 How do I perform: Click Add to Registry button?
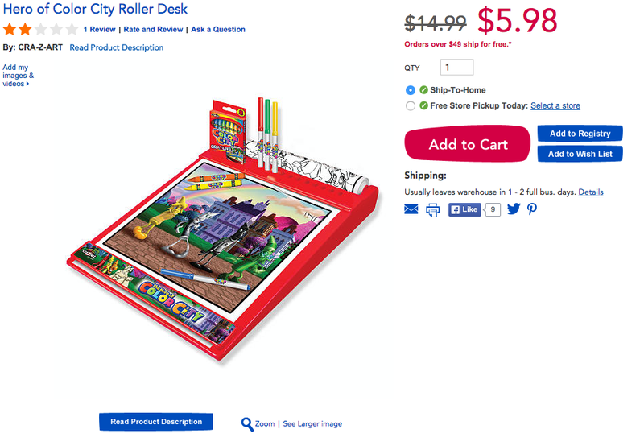tap(580, 134)
